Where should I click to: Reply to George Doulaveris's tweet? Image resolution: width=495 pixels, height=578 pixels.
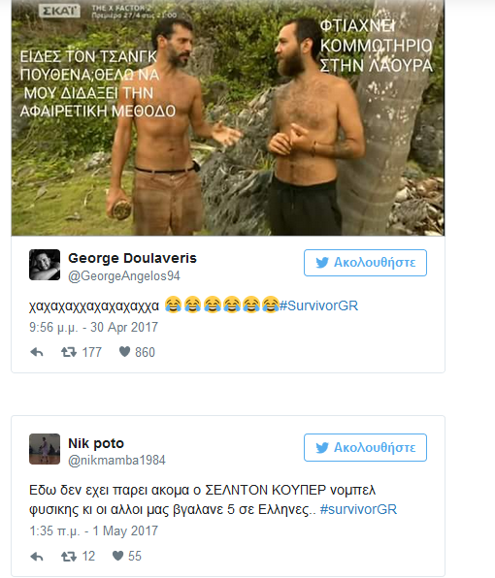(37, 352)
